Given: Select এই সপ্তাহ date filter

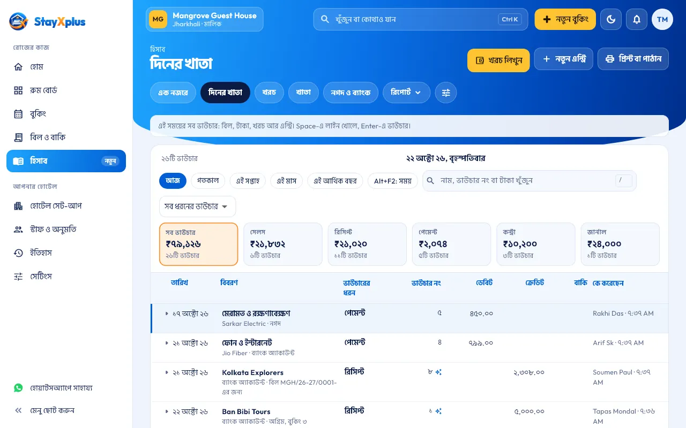Looking at the screenshot, I should [x=248, y=181].
